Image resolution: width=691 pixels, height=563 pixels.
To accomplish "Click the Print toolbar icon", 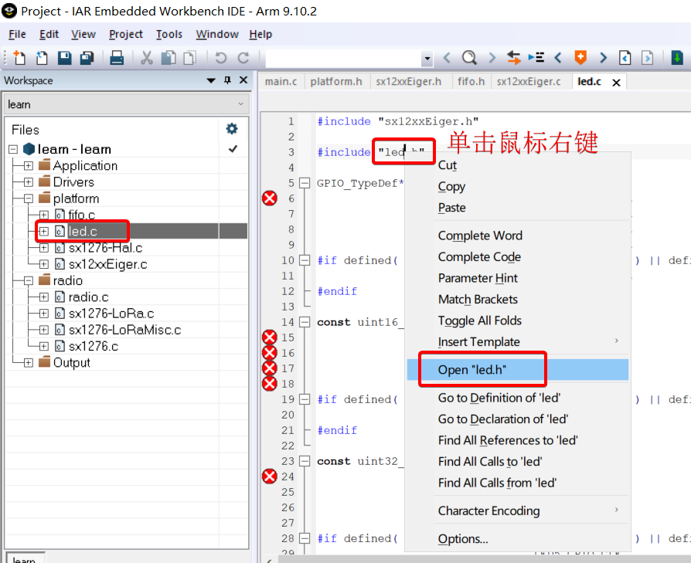I will click(x=117, y=58).
